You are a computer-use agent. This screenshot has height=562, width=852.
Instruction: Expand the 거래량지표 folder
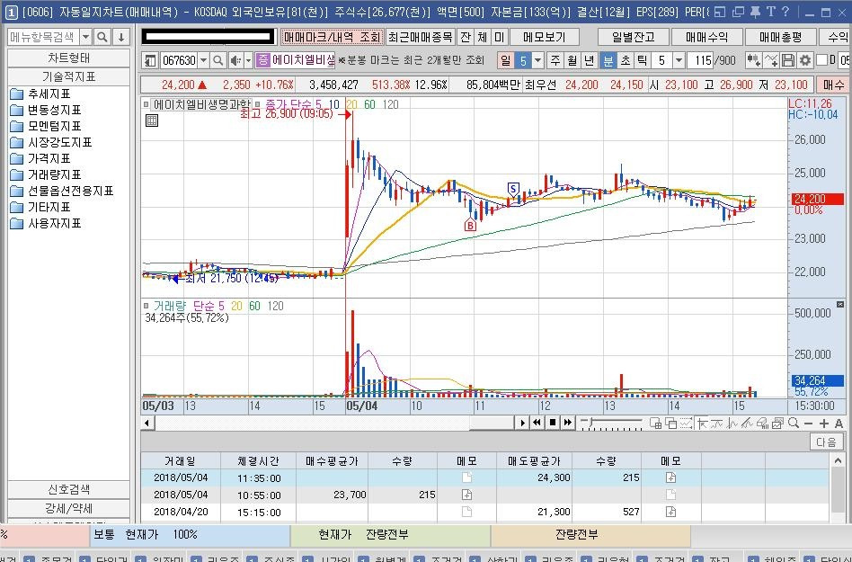click(46, 175)
